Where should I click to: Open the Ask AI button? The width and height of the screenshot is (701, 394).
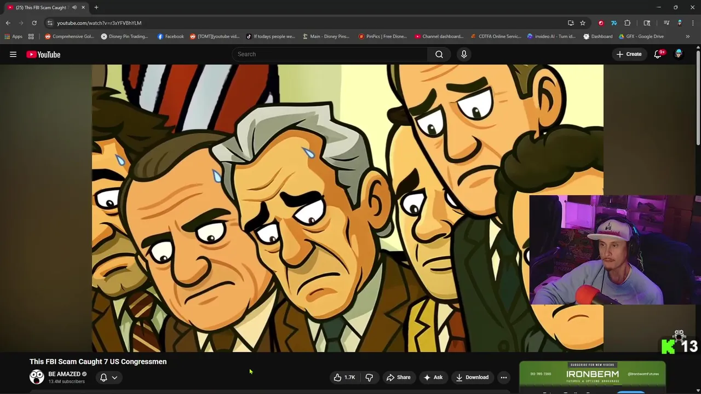click(433, 377)
